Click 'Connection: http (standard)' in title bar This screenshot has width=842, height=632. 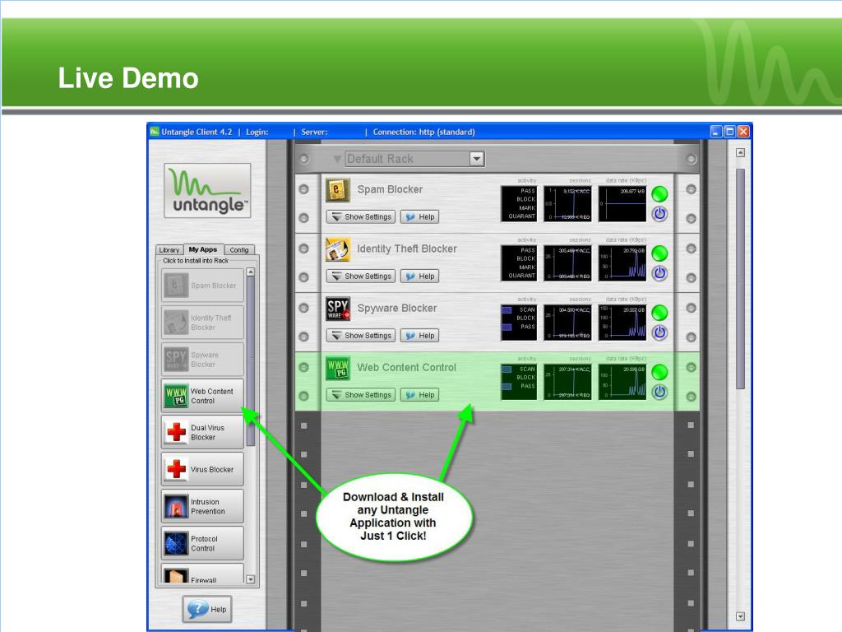pyautogui.click(x=423, y=132)
